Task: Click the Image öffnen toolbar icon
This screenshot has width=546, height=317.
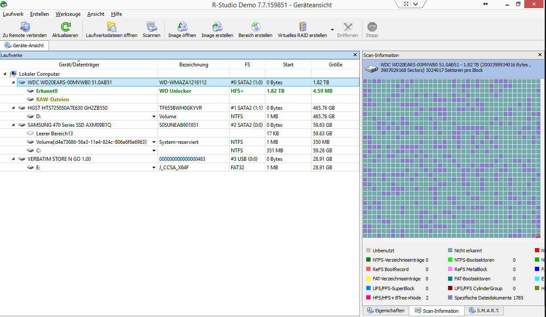Action: pyautogui.click(x=182, y=29)
